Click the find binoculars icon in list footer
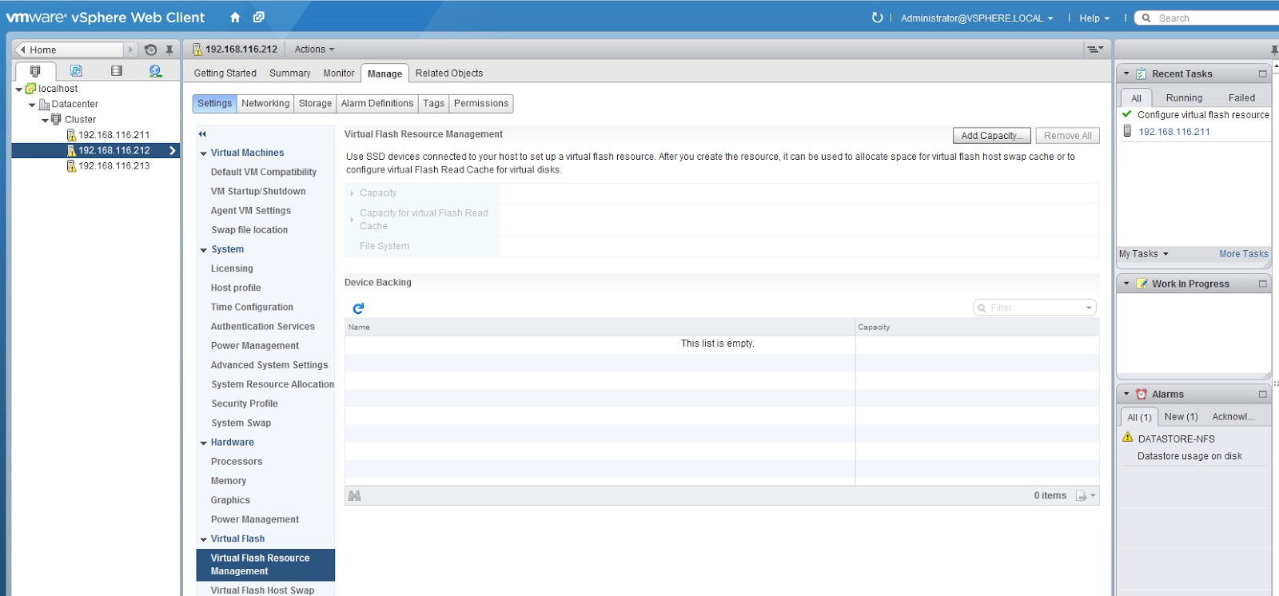1279x596 pixels. pyautogui.click(x=355, y=496)
